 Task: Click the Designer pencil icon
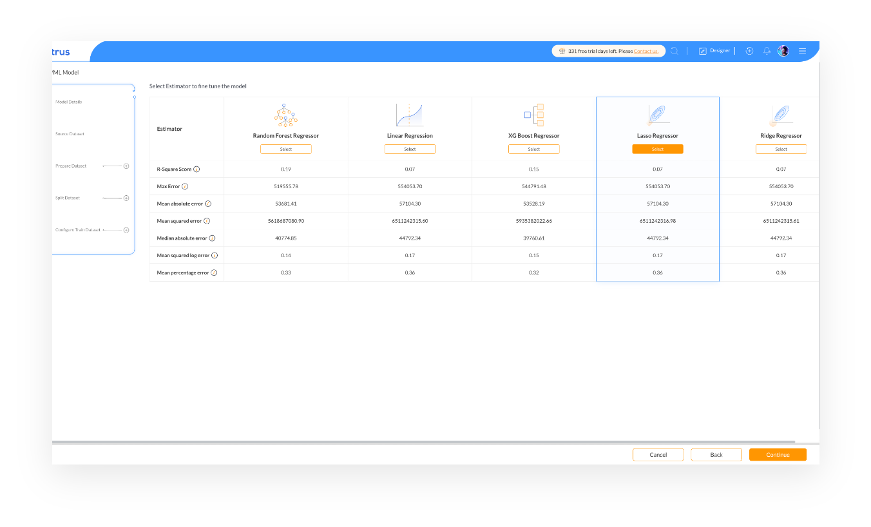pyautogui.click(x=702, y=50)
